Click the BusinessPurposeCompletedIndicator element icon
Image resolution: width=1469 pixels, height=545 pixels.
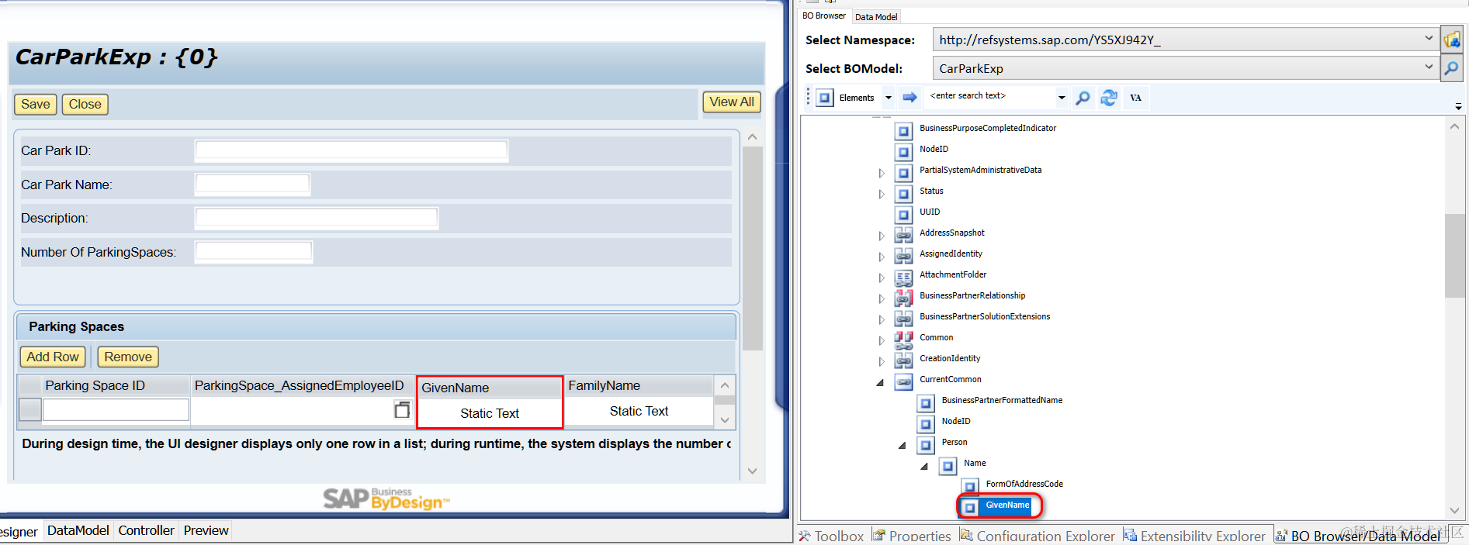pyautogui.click(x=903, y=131)
